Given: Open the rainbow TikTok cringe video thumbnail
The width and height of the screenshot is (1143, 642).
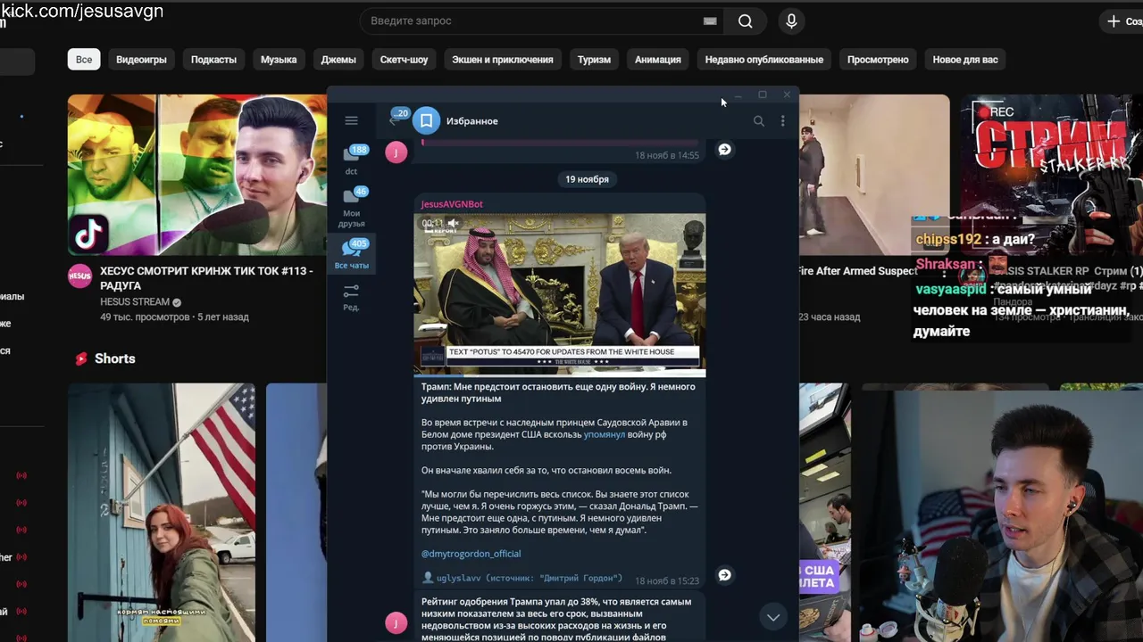Looking at the screenshot, I should (197, 175).
